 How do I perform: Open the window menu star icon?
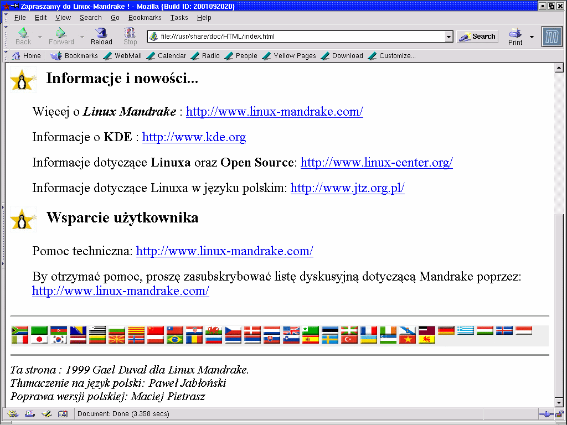point(6,6)
